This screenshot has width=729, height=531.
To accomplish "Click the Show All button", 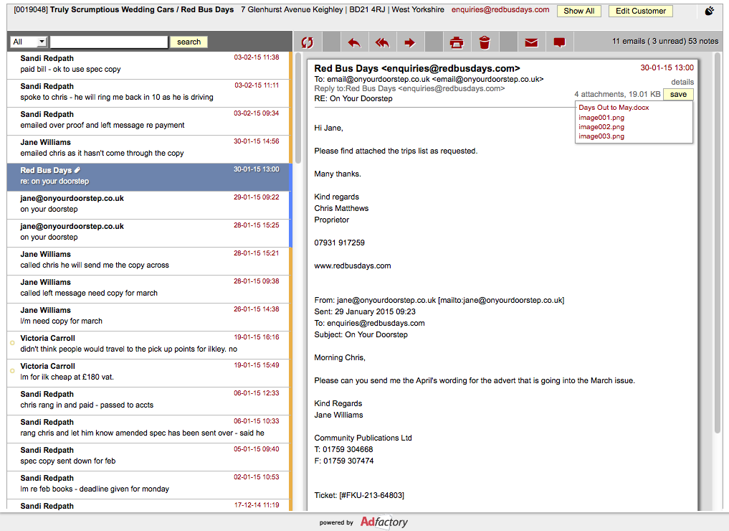I will tap(578, 11).
